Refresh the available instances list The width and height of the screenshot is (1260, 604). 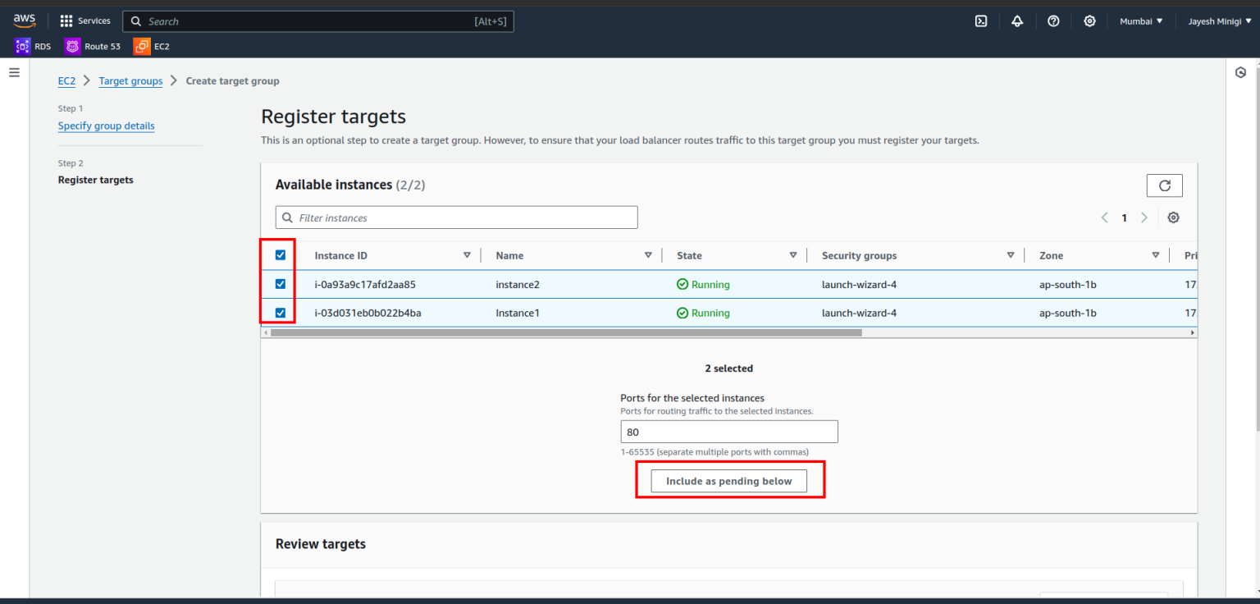[1164, 185]
